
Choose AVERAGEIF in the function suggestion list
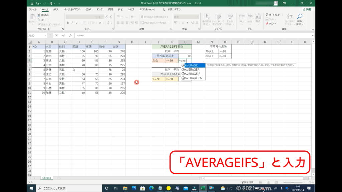tap(192, 74)
